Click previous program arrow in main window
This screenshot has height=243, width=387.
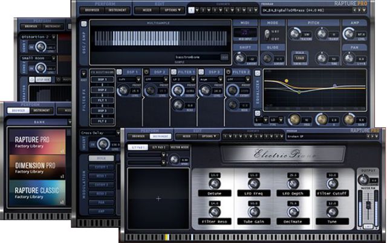tap(354, 10)
